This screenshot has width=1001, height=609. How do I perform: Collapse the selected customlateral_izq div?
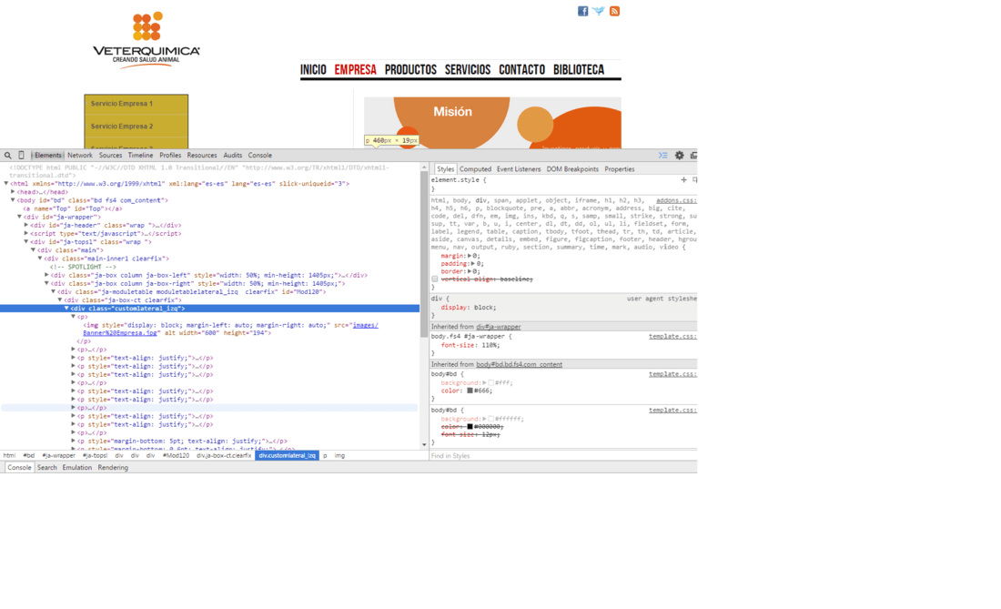[66, 309]
